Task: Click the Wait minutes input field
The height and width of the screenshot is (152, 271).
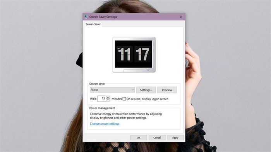Action: pyautogui.click(x=102, y=98)
